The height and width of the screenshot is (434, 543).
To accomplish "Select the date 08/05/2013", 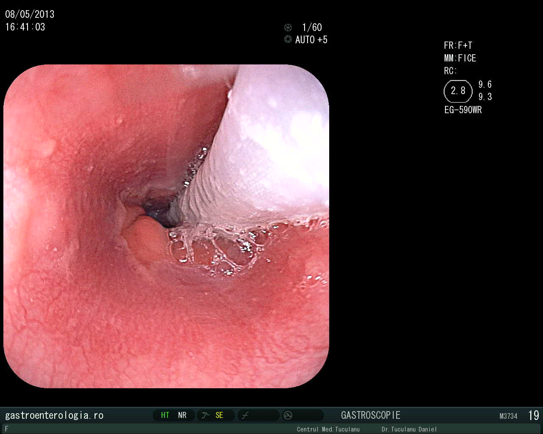I will tap(30, 14).
